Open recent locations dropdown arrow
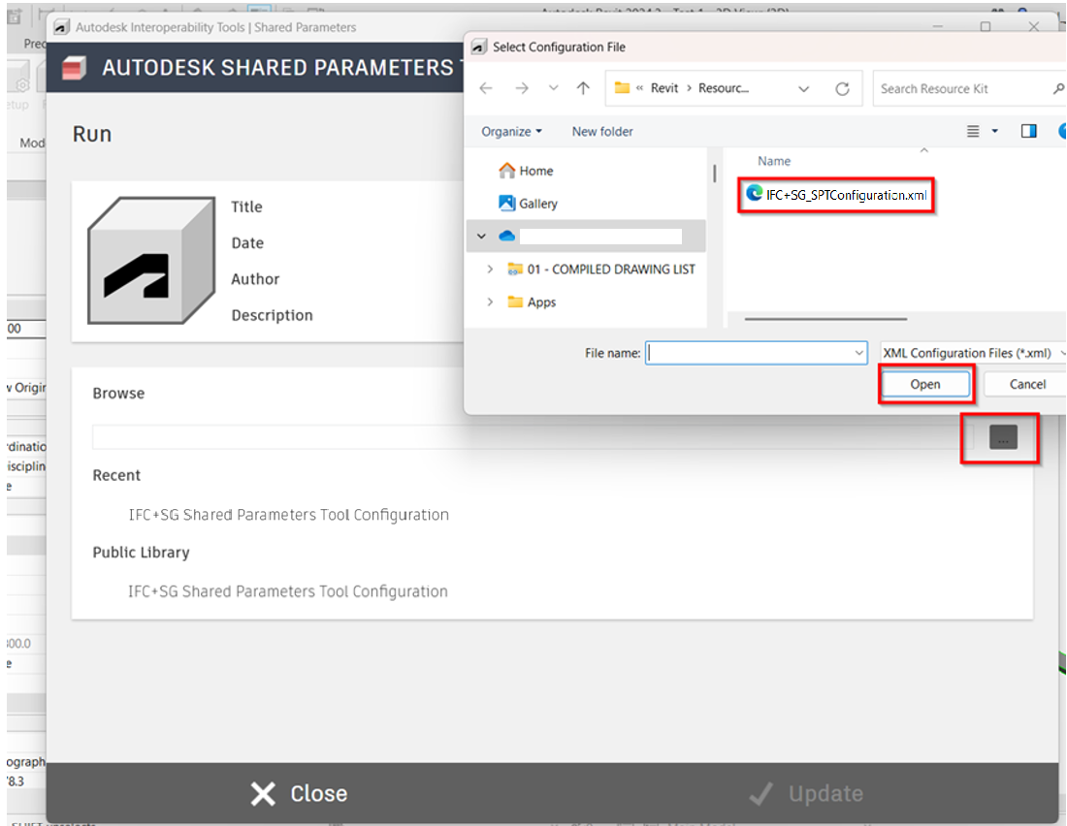Screen dimensions: 1067x826 [553, 88]
